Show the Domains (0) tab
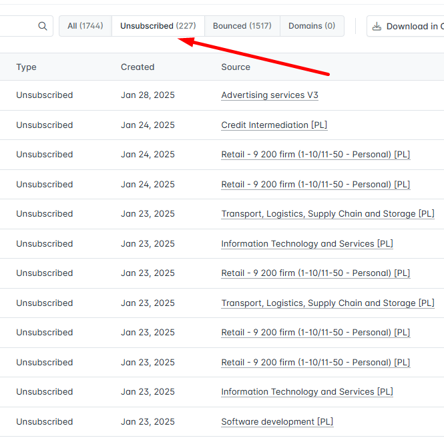444x440 pixels. coord(311,26)
